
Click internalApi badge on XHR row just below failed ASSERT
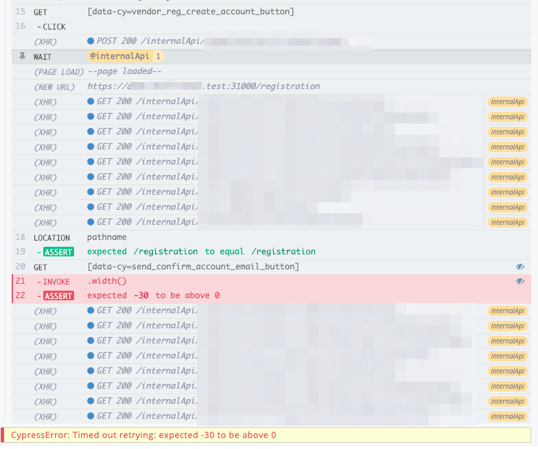tap(508, 311)
